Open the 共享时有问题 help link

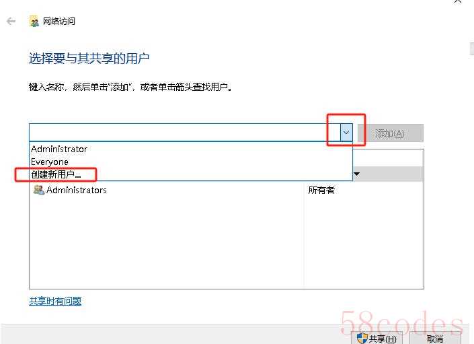[55, 301]
